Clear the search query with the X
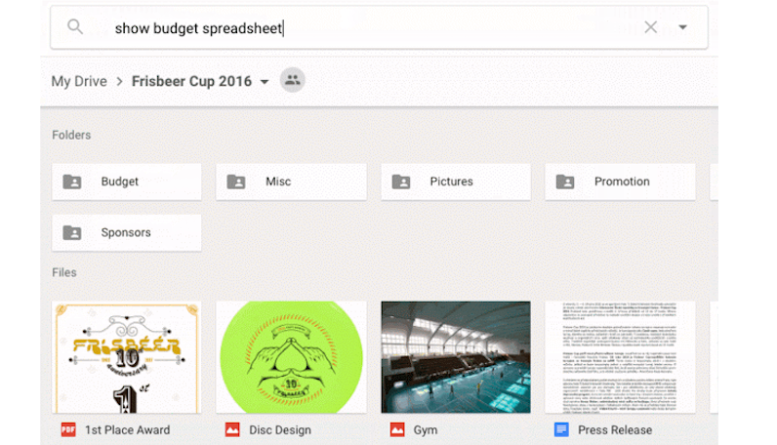The height and width of the screenshot is (445, 777). tap(651, 27)
